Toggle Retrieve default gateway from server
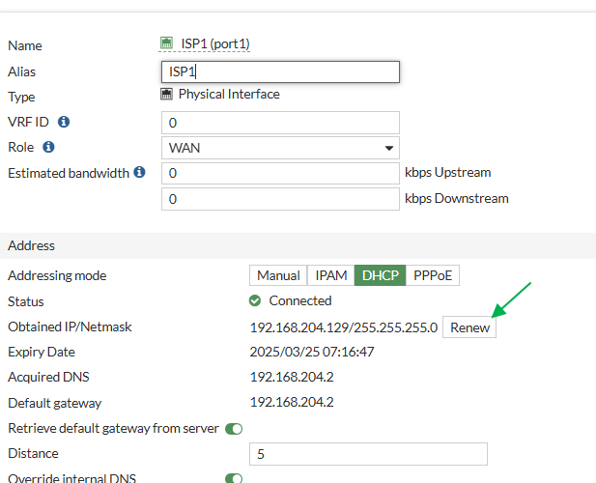Screen dimensions: 596x483 233,428
